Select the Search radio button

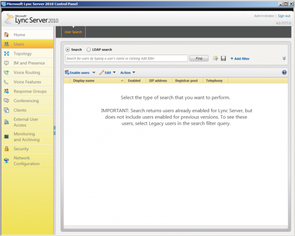tap(67, 49)
